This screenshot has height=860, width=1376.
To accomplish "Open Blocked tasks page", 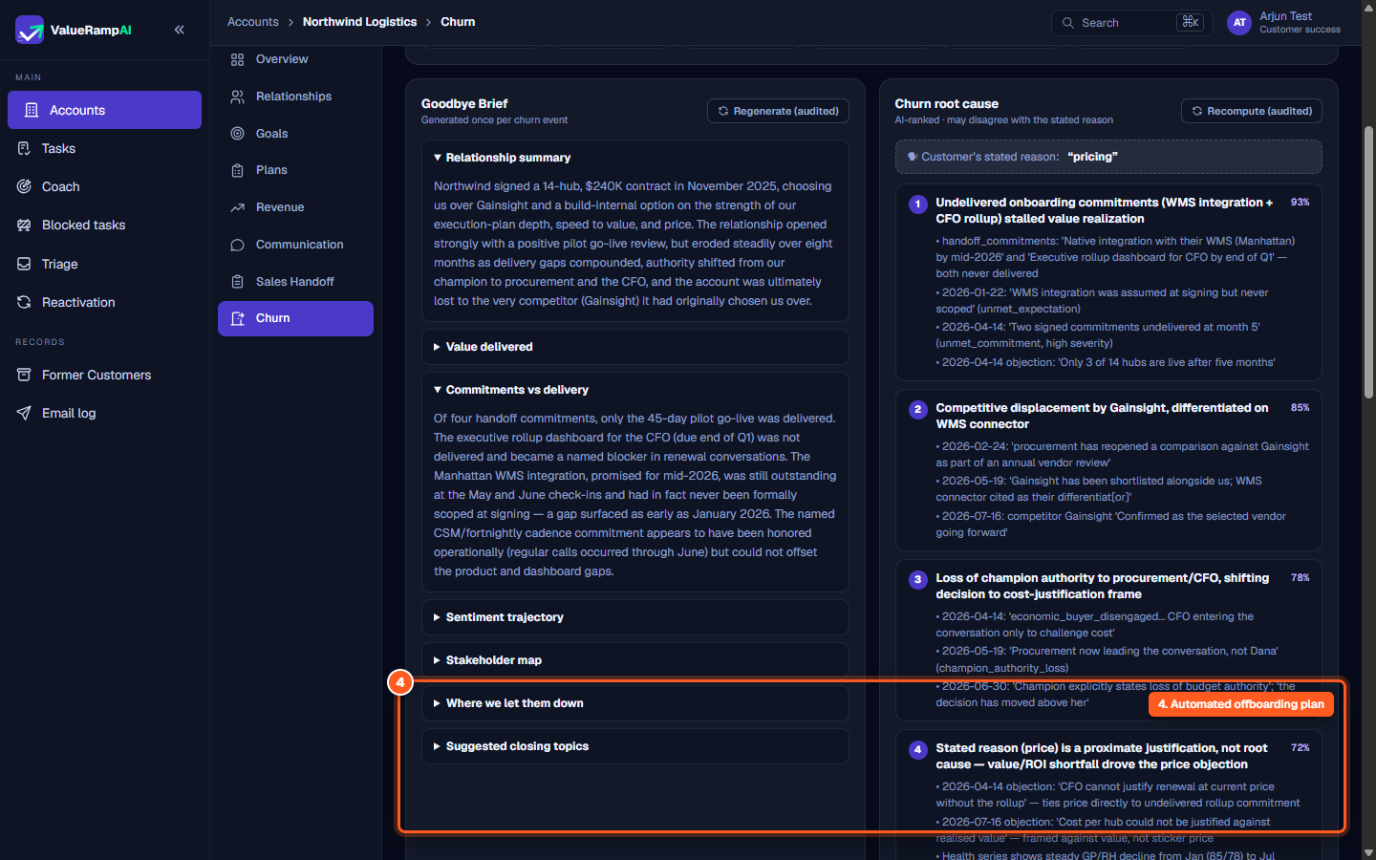I will pyautogui.click(x=104, y=225).
